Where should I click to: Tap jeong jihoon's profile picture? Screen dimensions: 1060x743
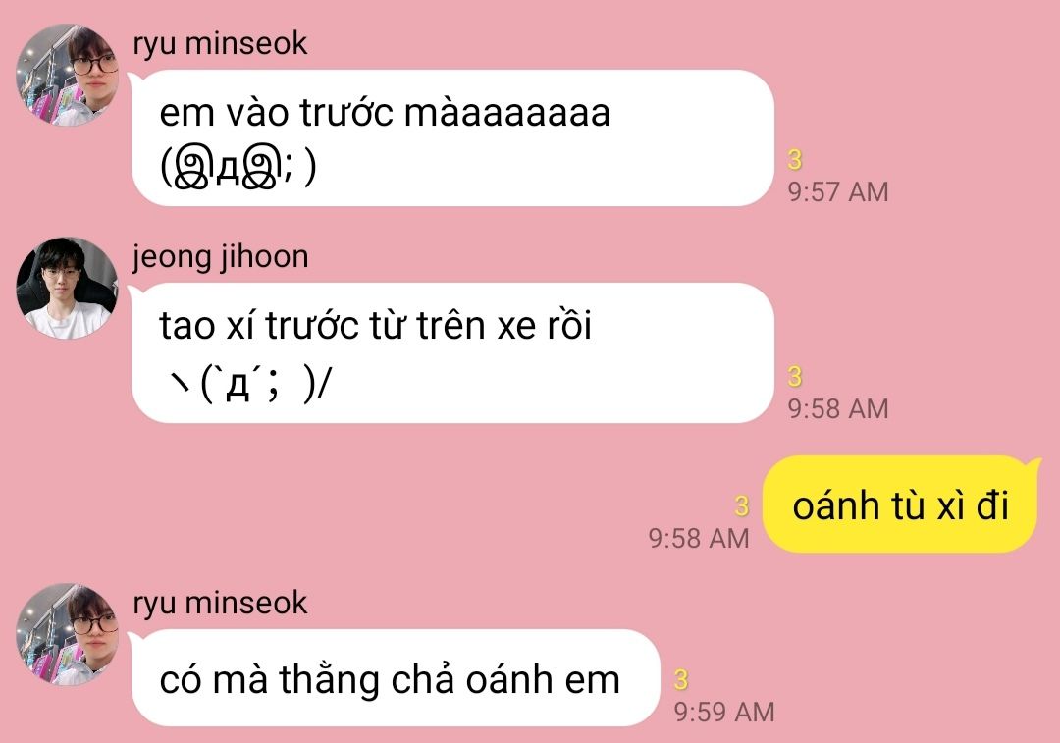point(67,288)
